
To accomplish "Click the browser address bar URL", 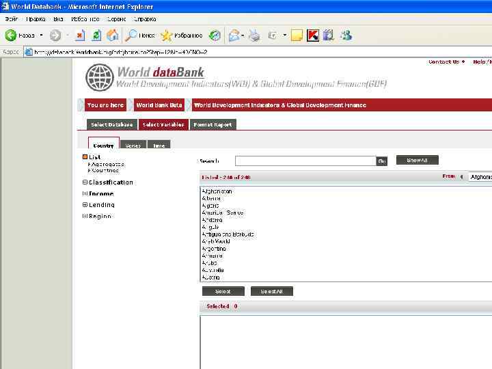I will [x=121, y=52].
